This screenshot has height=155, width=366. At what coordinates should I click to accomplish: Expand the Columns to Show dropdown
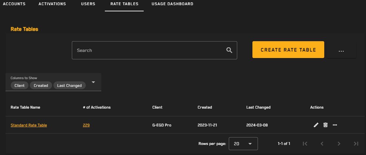(94, 82)
